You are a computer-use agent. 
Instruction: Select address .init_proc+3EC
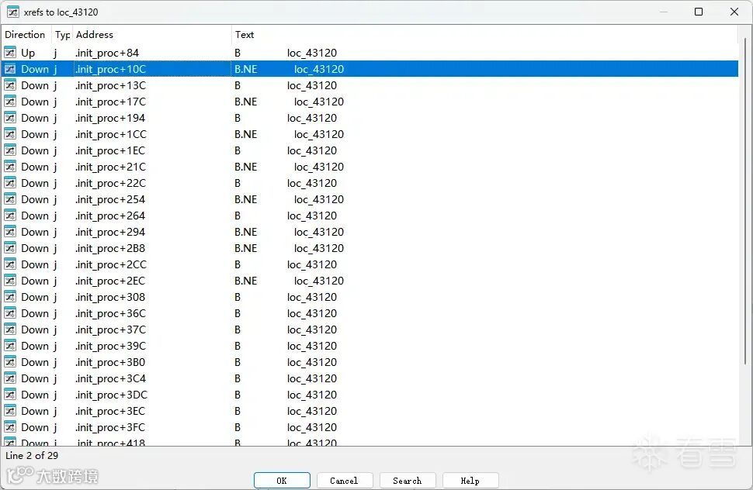(109, 412)
